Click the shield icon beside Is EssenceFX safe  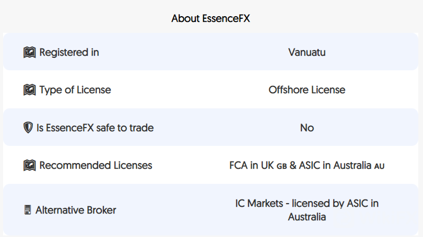28,128
